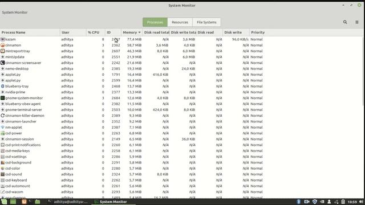The image size is (365, 205).
Task: Select the cinnamon-launcher process name
Action: [21, 121]
